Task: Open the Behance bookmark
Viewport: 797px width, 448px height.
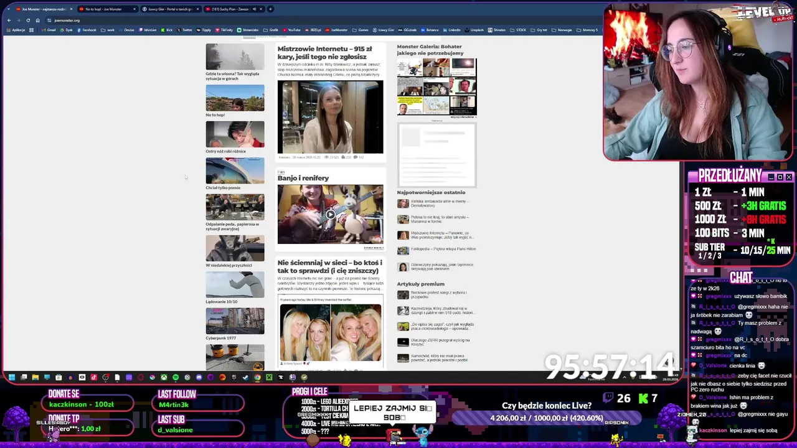Action: [430, 30]
